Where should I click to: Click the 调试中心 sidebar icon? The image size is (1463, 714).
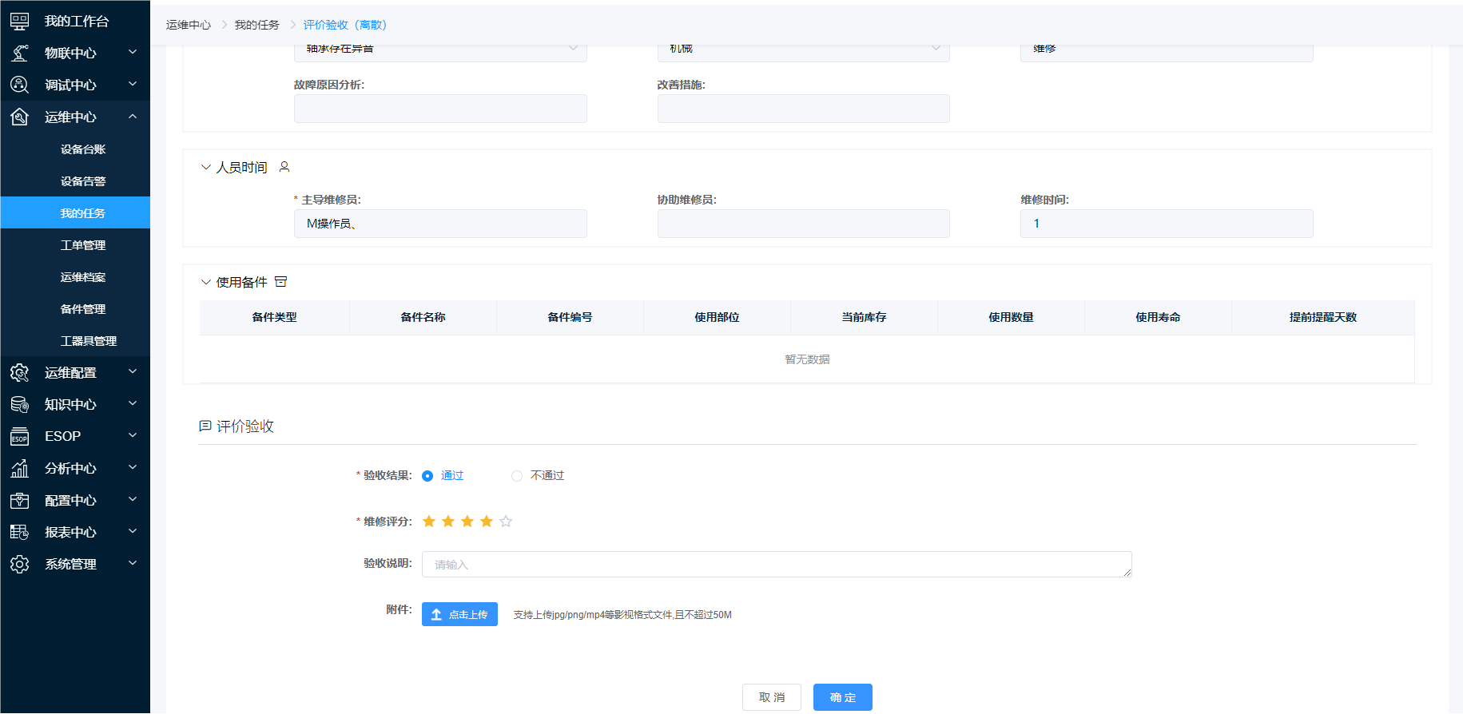(19, 85)
